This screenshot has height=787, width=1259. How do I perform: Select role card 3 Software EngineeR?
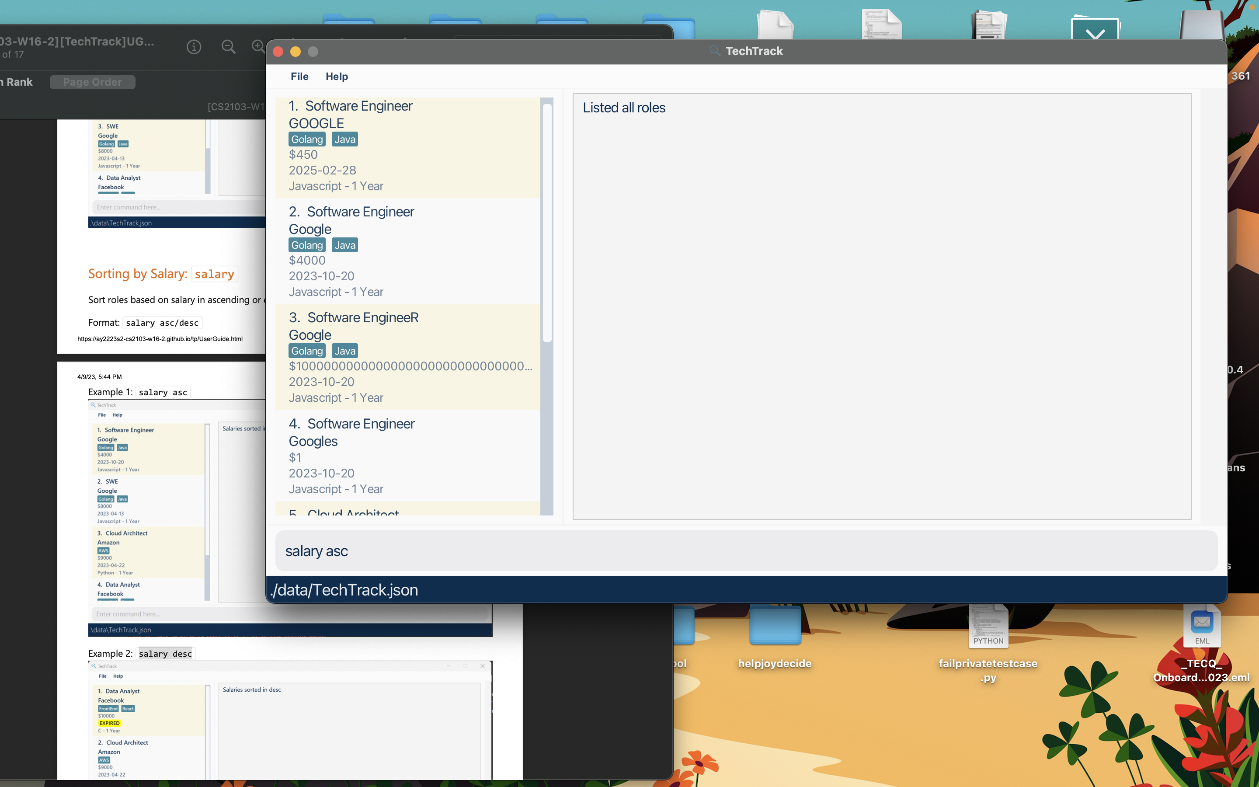click(x=407, y=357)
